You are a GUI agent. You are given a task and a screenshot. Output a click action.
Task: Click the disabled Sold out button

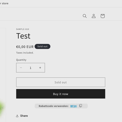click(61, 82)
